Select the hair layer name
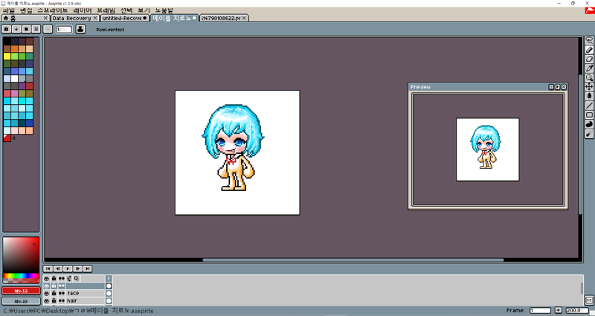Image resolution: width=595 pixels, height=316 pixels. [x=72, y=301]
